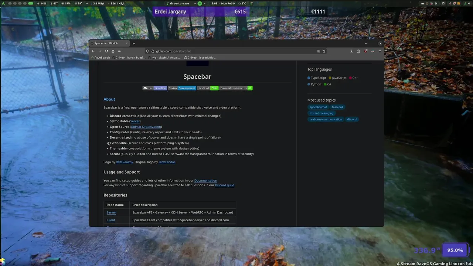The height and width of the screenshot is (266, 473).
Task: Select the Spacebar - GitHub tab
Action: (109, 44)
